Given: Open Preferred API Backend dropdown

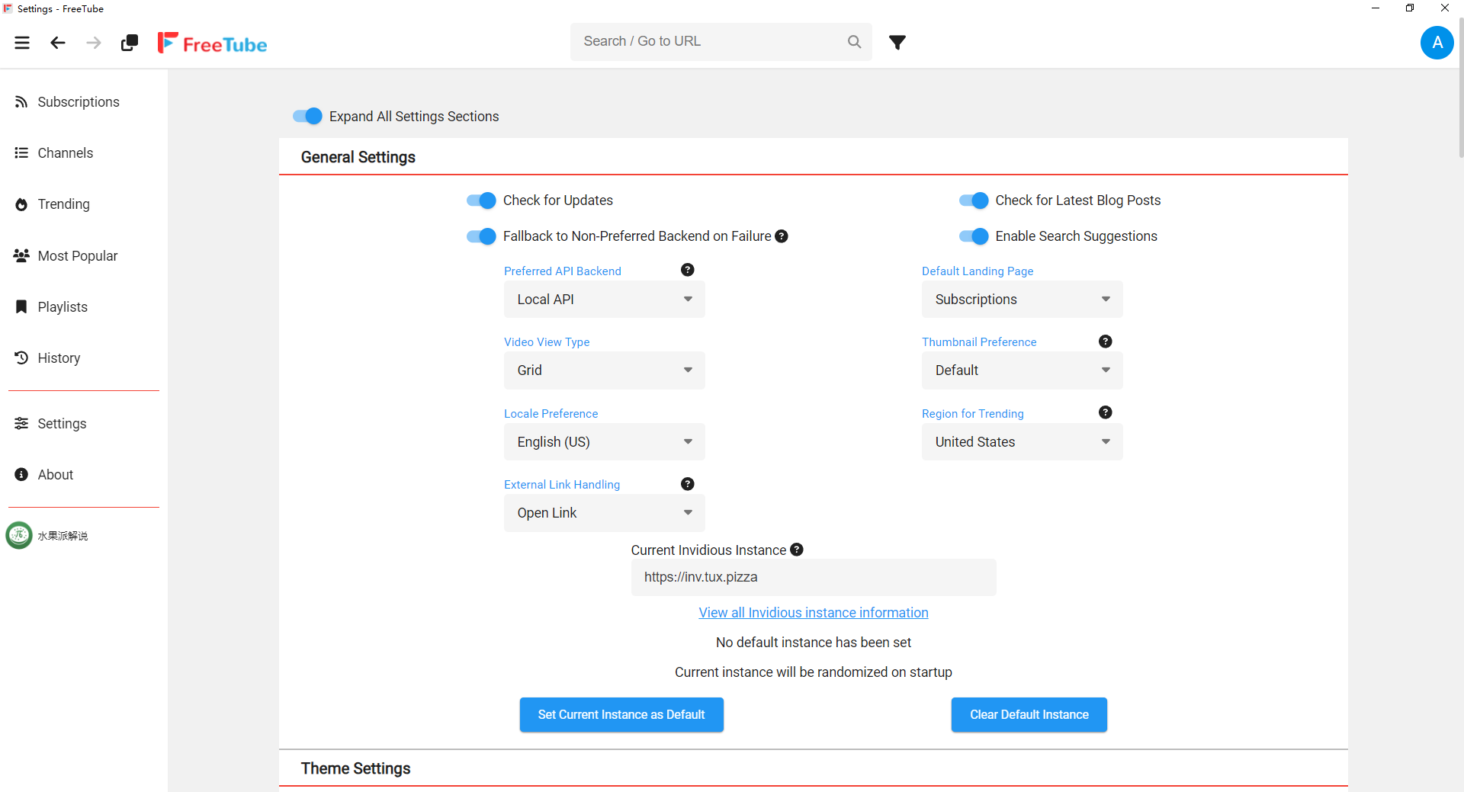Looking at the screenshot, I should [604, 300].
